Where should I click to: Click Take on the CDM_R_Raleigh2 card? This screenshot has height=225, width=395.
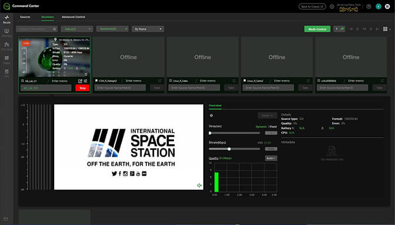(x=157, y=88)
